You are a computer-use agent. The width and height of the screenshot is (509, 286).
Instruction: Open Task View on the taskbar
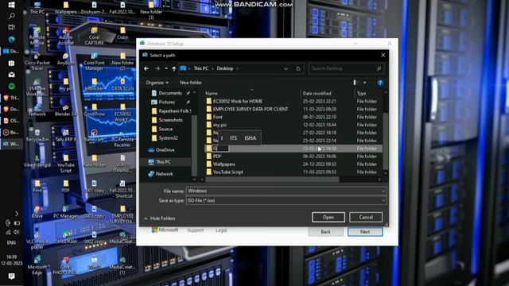pos(11,28)
